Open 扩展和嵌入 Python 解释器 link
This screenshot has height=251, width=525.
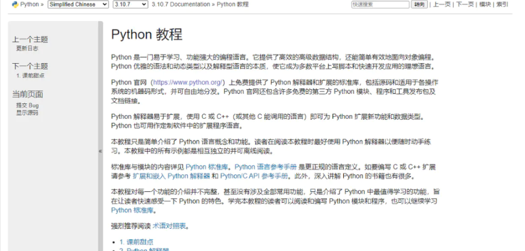tap(172, 176)
